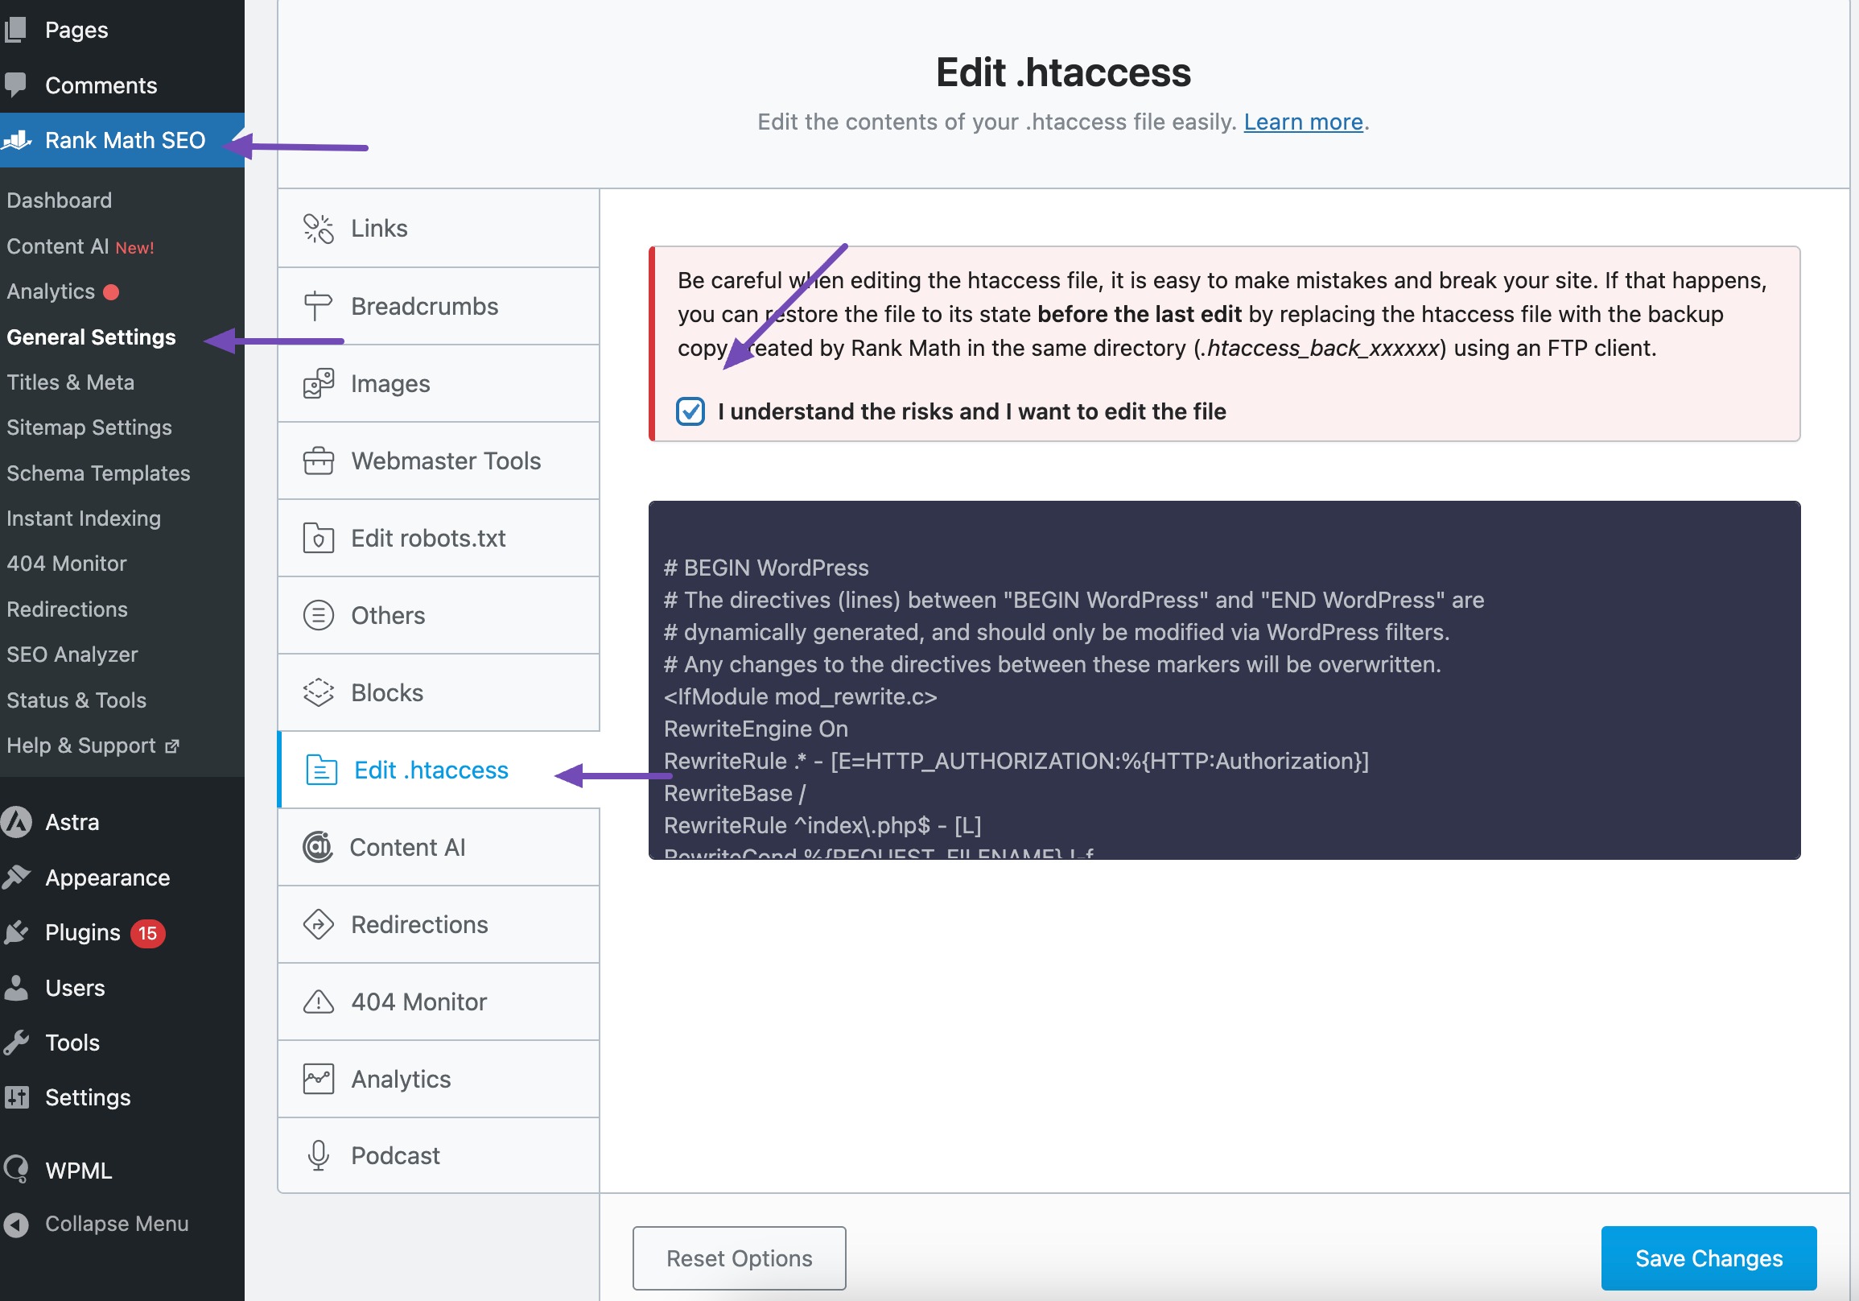Select General Settings submenu item

tap(91, 337)
